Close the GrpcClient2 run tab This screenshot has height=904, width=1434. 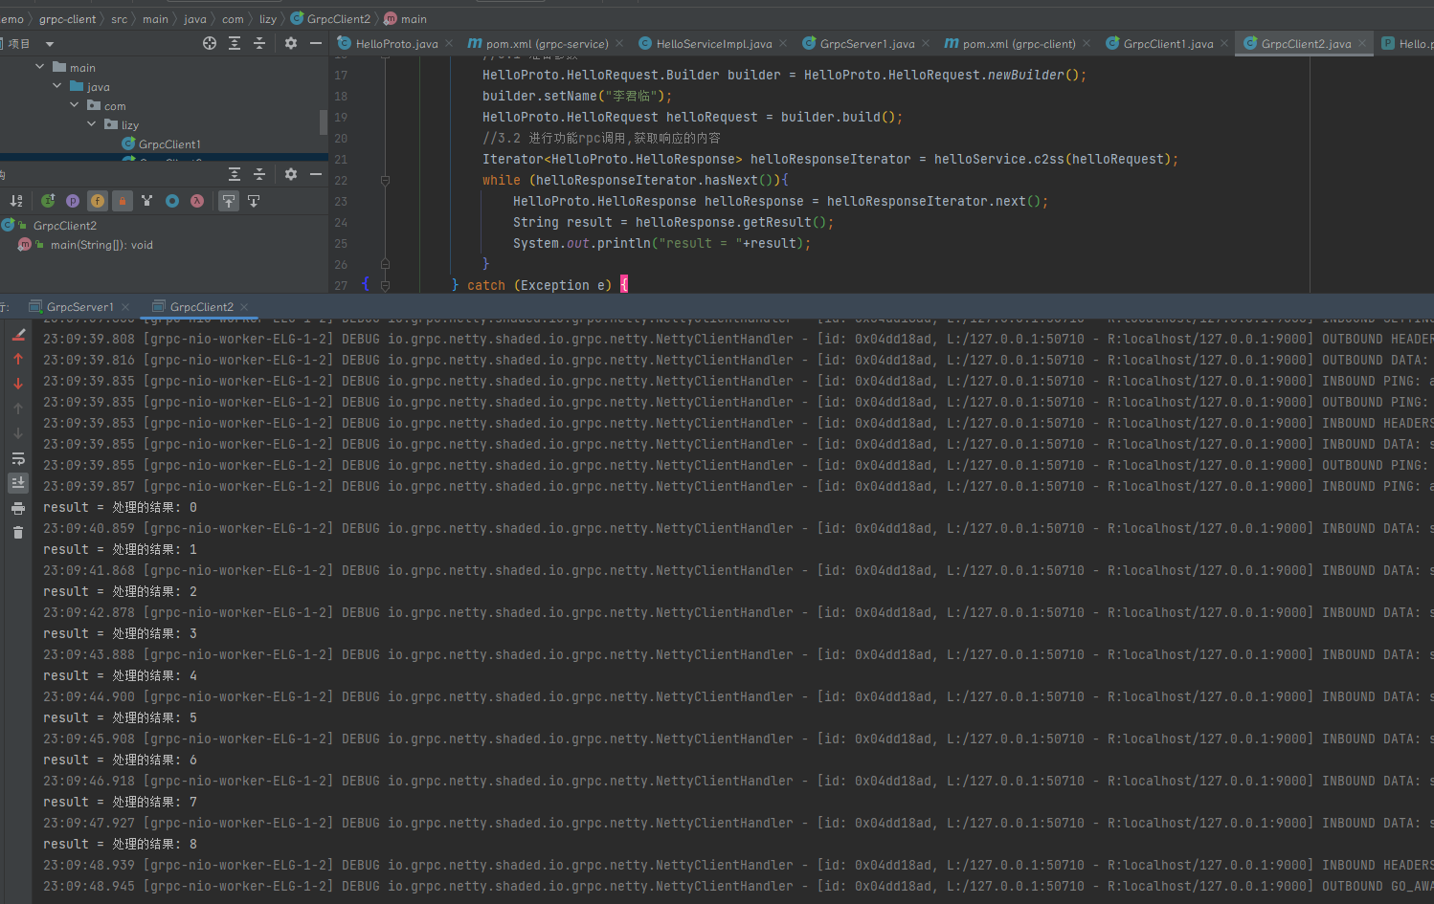(x=244, y=307)
